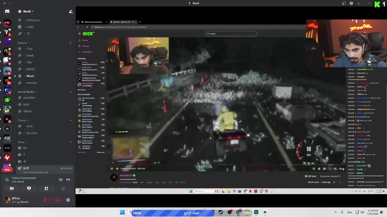Open microphone input options arrow
The image size is (387, 217).
[50, 200]
